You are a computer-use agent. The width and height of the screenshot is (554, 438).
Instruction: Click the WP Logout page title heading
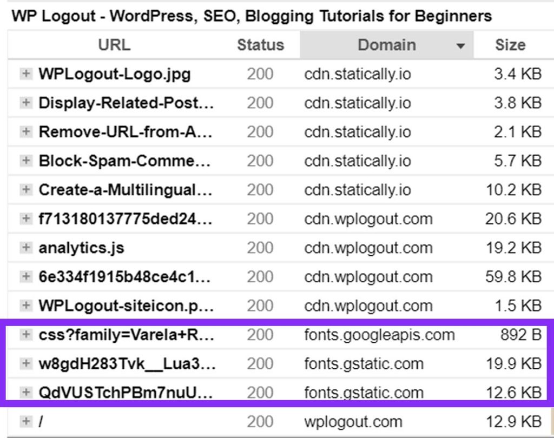[252, 16]
